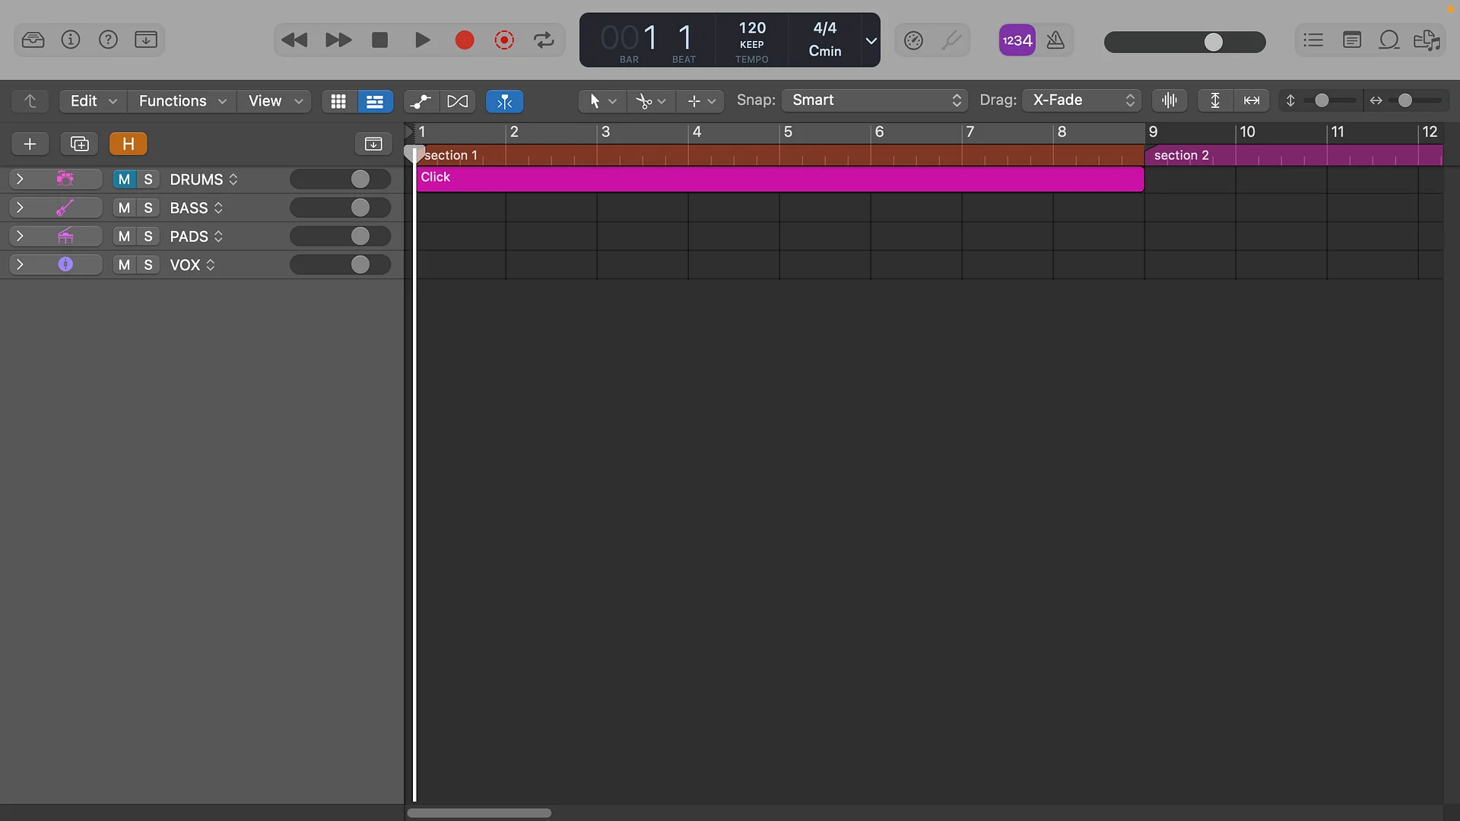The width and height of the screenshot is (1460, 821).
Task: Toggle Catch Playhead button
Action: [504, 101]
